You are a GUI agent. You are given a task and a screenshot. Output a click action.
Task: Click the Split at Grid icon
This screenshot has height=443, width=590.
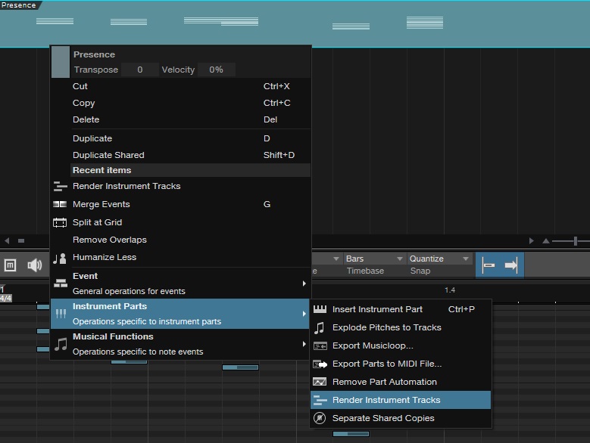pos(60,222)
